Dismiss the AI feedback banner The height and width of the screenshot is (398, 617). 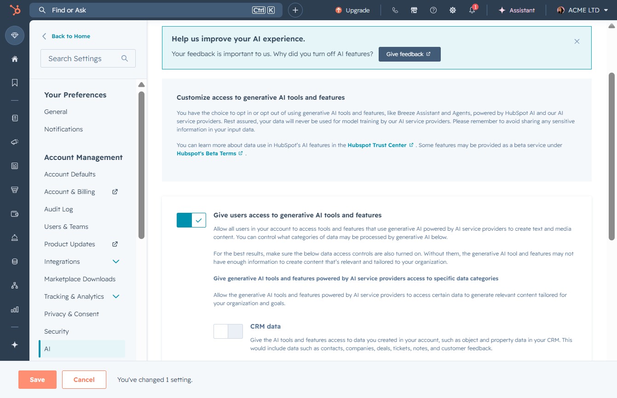(x=577, y=41)
